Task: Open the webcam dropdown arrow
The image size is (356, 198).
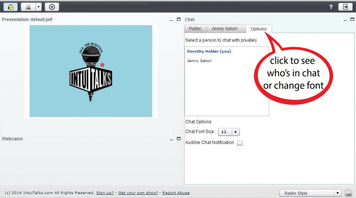Action: (38, 7)
